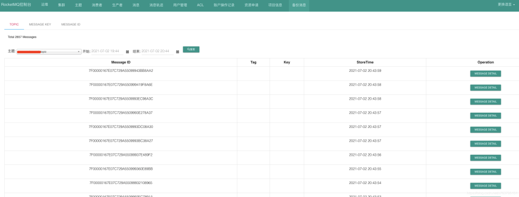Open the end time calendar icon
519x197 pixels.
click(x=177, y=51)
